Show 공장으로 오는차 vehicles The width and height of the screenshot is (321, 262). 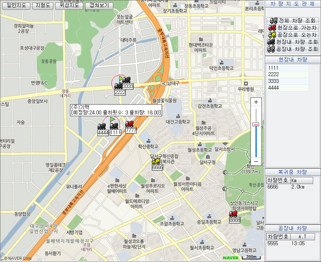[293, 35]
